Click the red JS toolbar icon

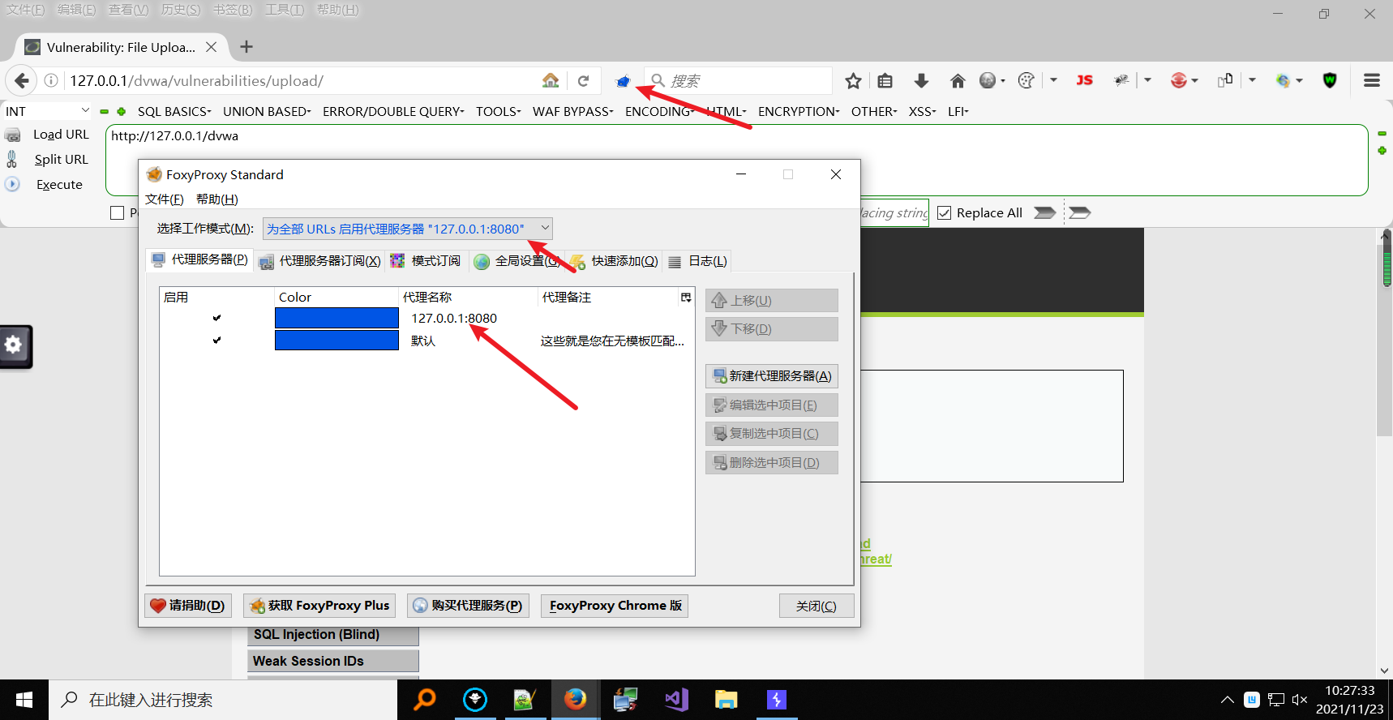pyautogui.click(x=1084, y=80)
